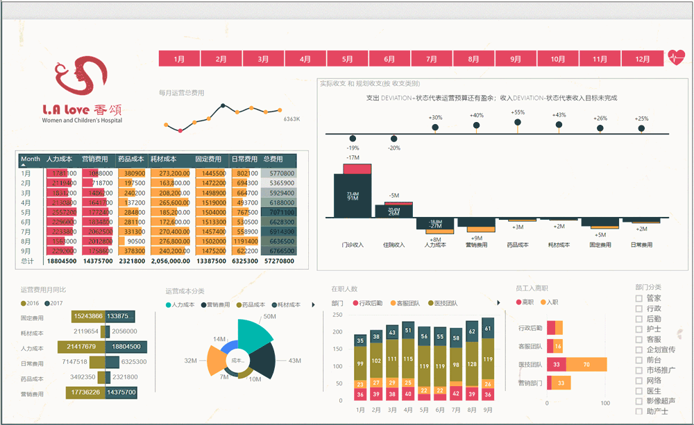Viewport: 694px width, 425px height.
Task: Filter the dashboard to 7月
Action: [x=432, y=58]
